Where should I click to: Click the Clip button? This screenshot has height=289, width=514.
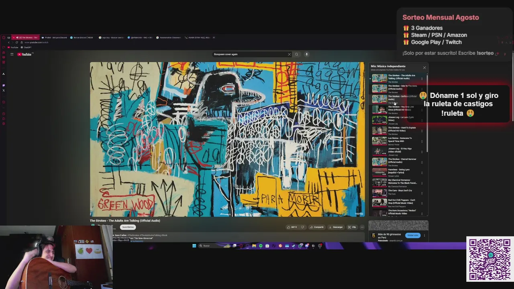click(352, 227)
